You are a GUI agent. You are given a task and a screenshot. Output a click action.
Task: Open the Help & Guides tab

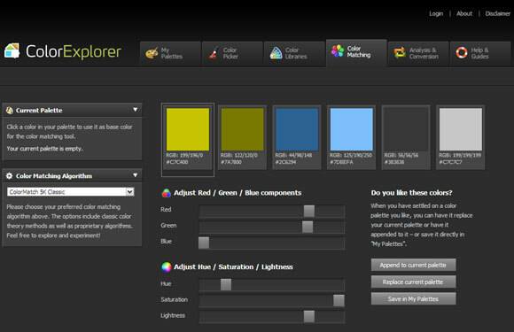tap(480, 54)
